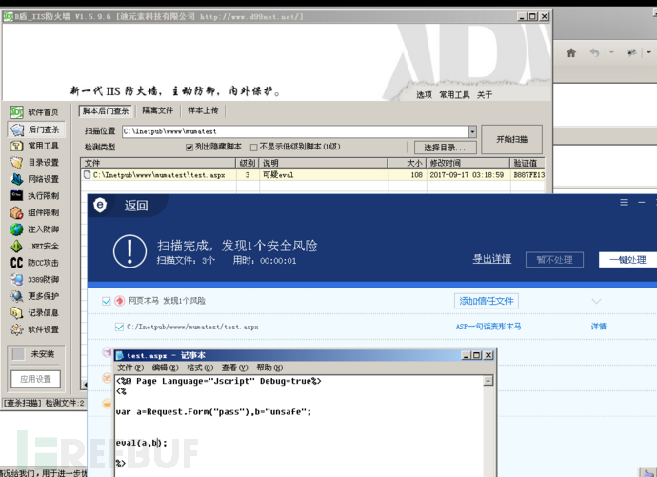Open Notepad 格式(O) menu
The image size is (657, 477).
(x=200, y=368)
